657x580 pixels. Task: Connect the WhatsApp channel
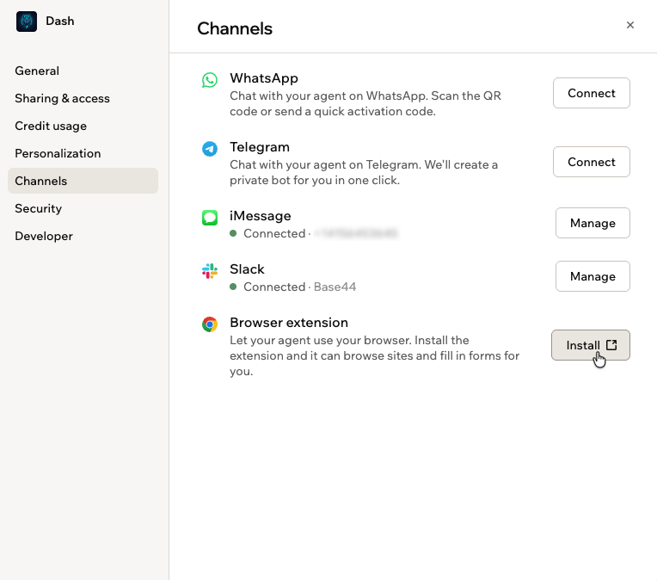point(592,93)
